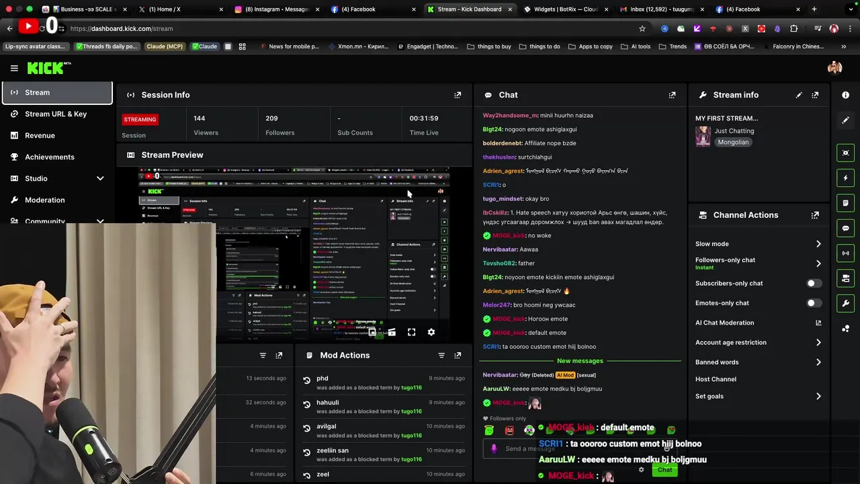Expand Account age restriction settings
This screenshot has height=484, width=860.
click(x=818, y=342)
